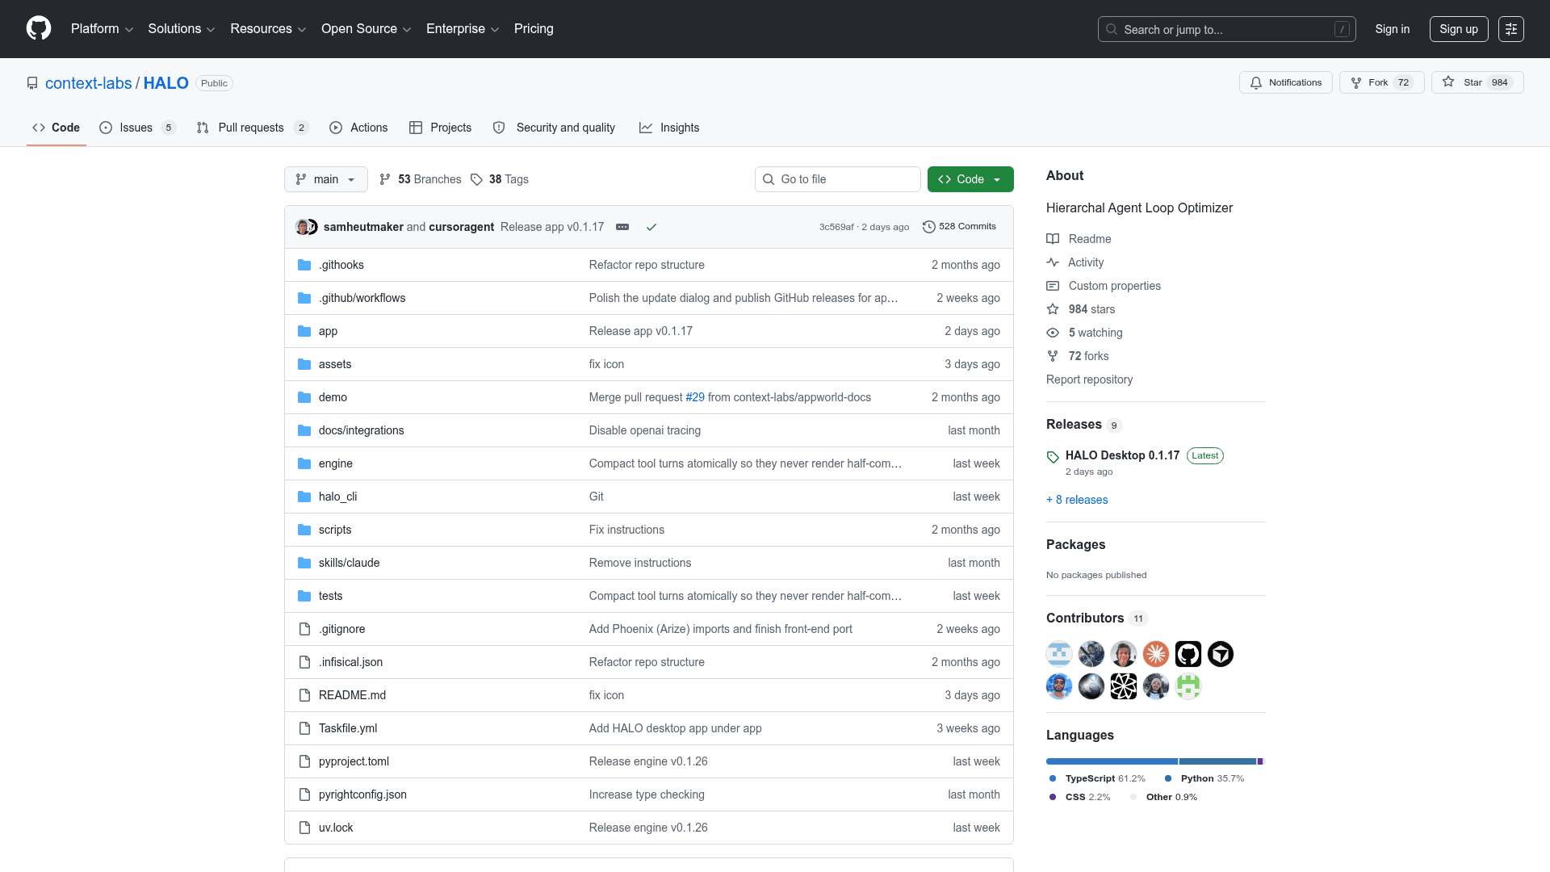Screen dimensions: 1550x872
Task: View 528 Commits history
Action: point(959,227)
